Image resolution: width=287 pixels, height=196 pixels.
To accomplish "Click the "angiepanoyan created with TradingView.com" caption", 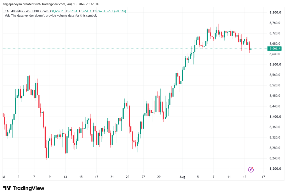I will pyautogui.click(x=34, y=4).
